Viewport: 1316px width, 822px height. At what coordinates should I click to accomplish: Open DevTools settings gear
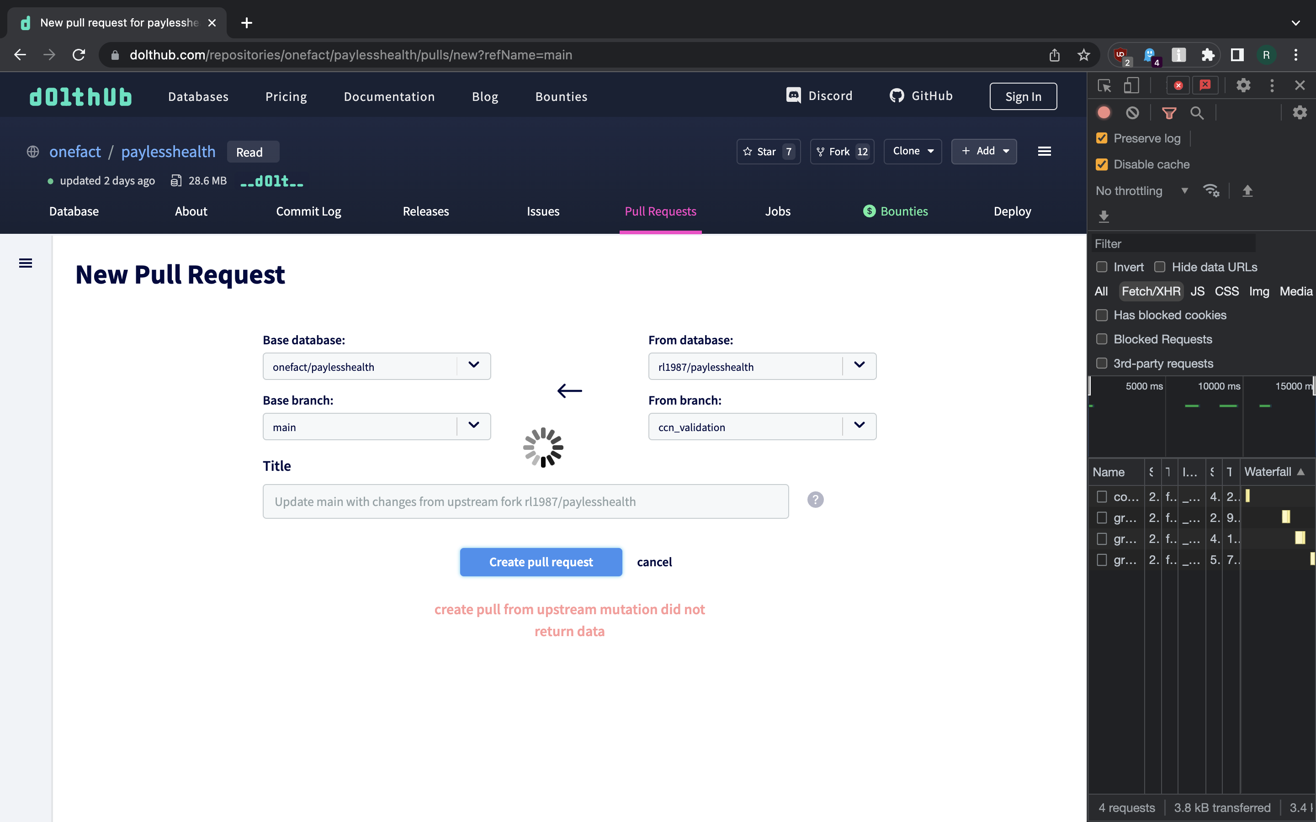[x=1244, y=85]
